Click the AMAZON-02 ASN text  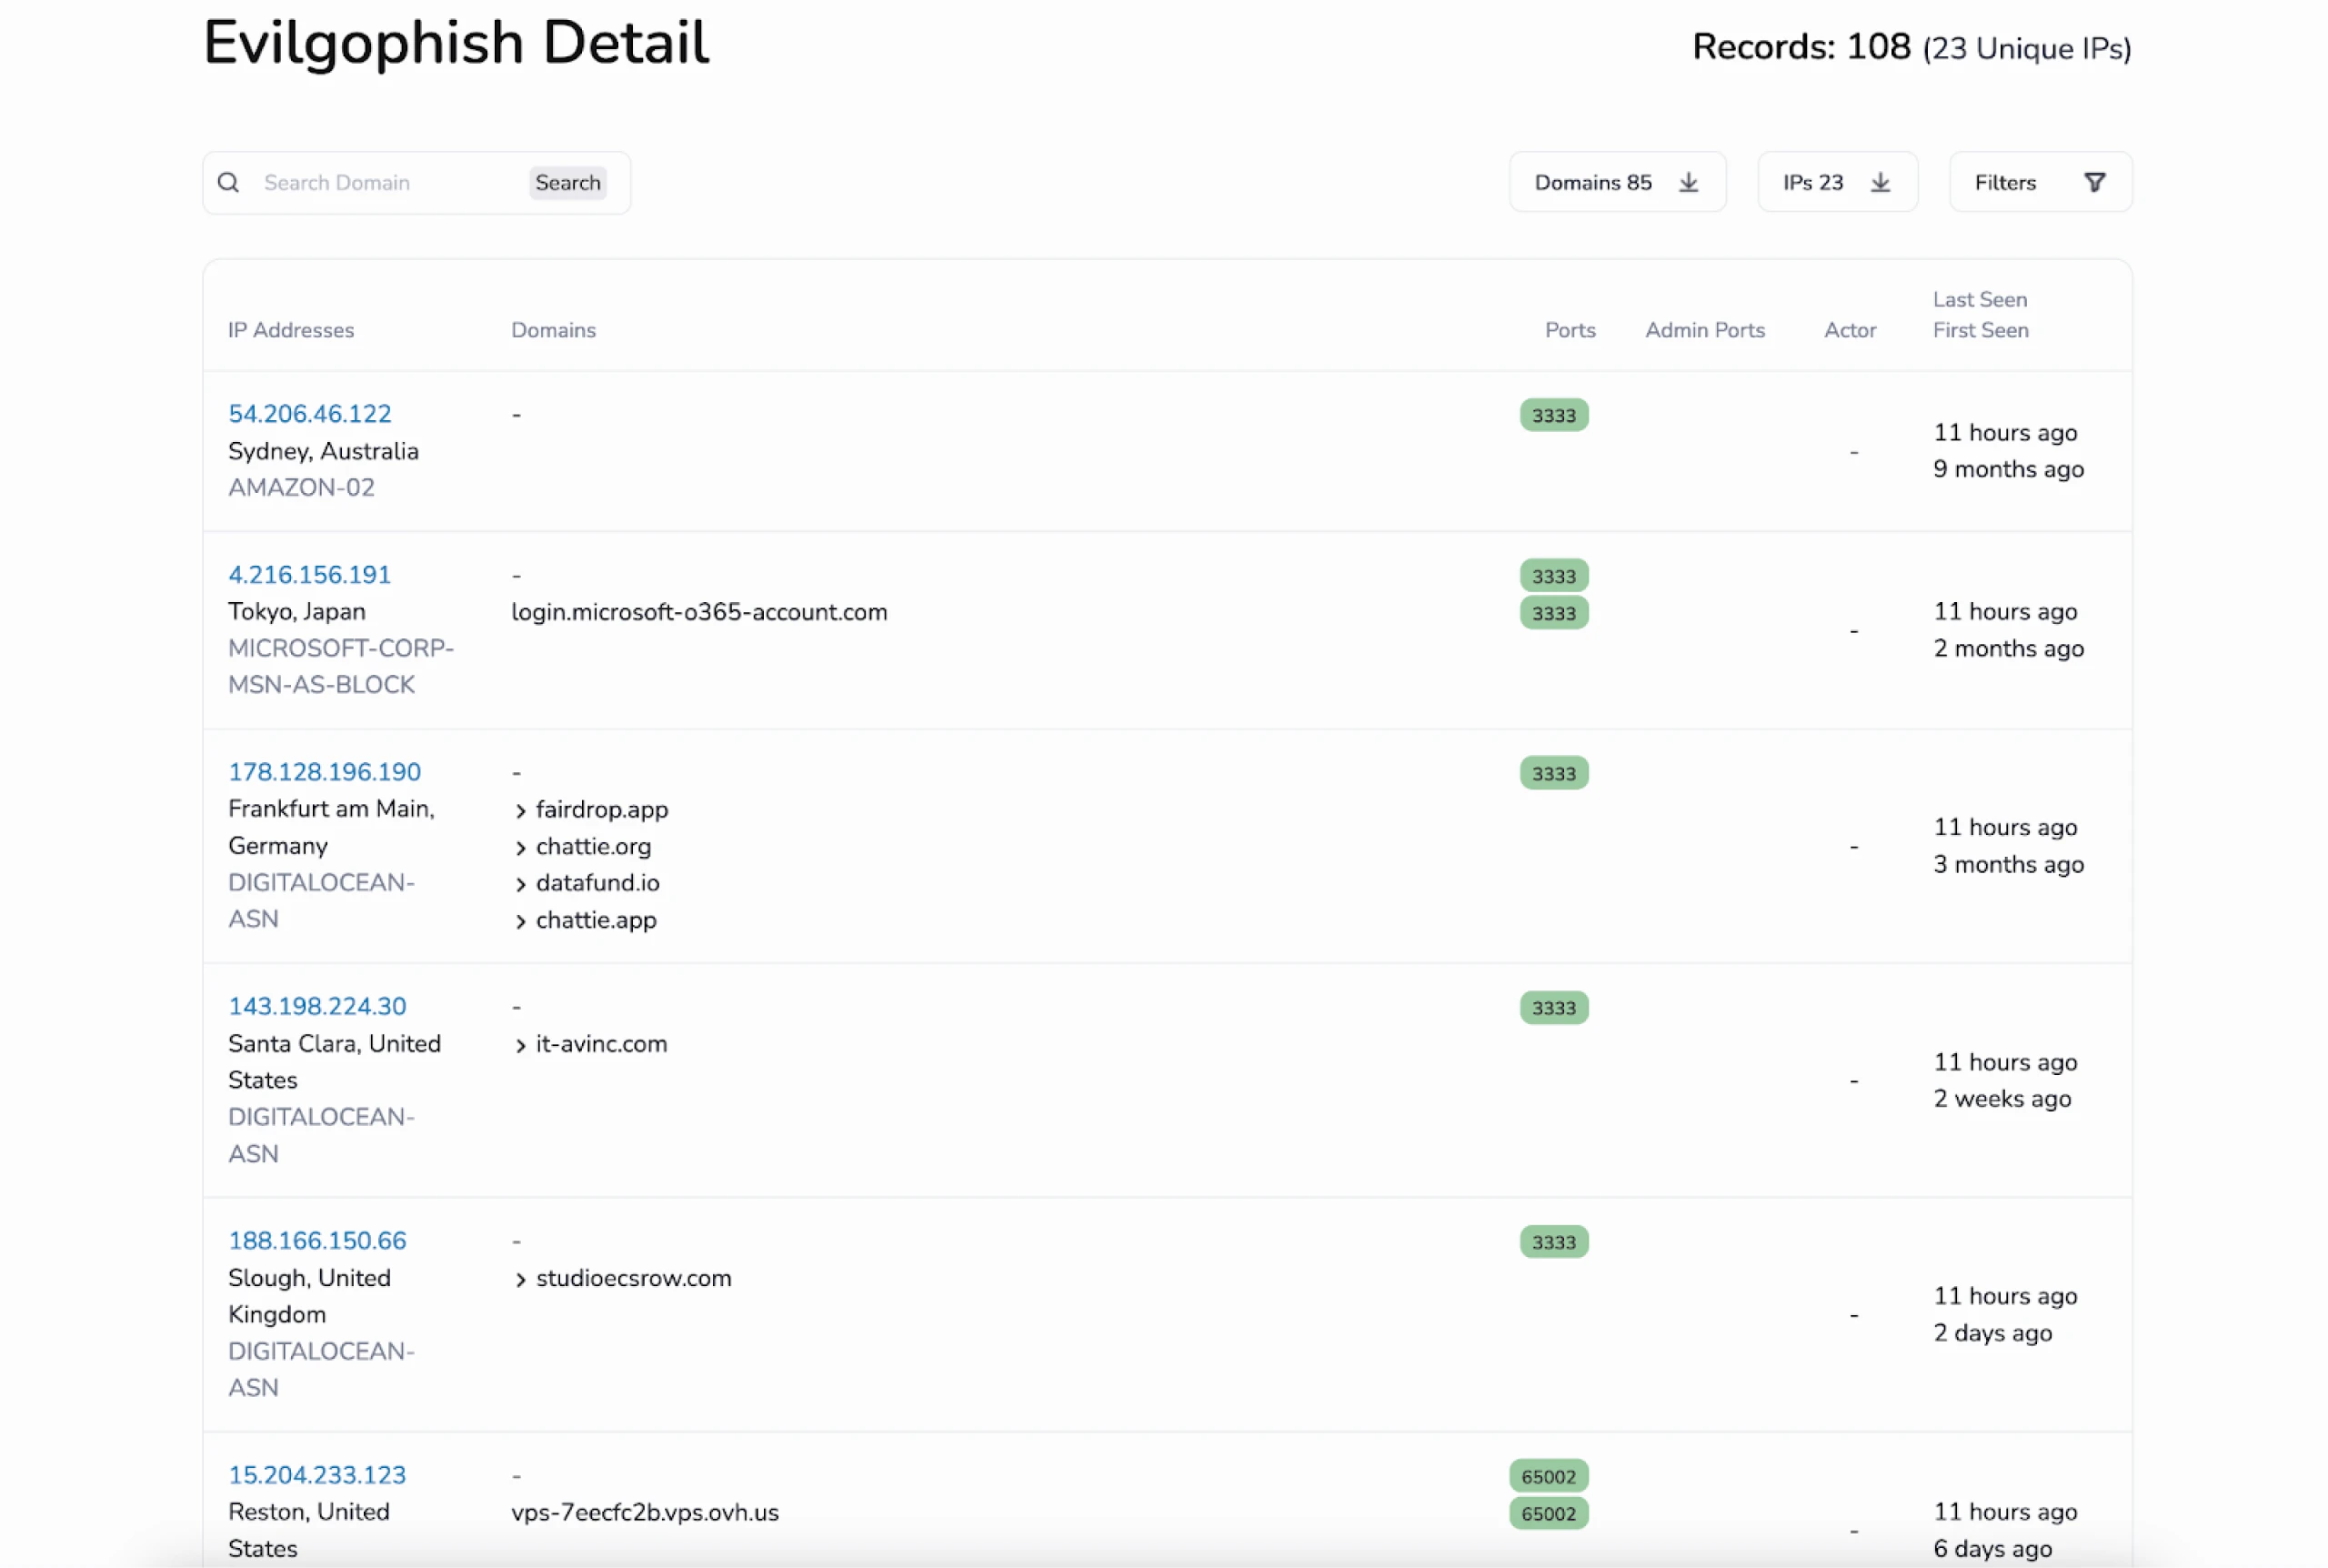(301, 487)
